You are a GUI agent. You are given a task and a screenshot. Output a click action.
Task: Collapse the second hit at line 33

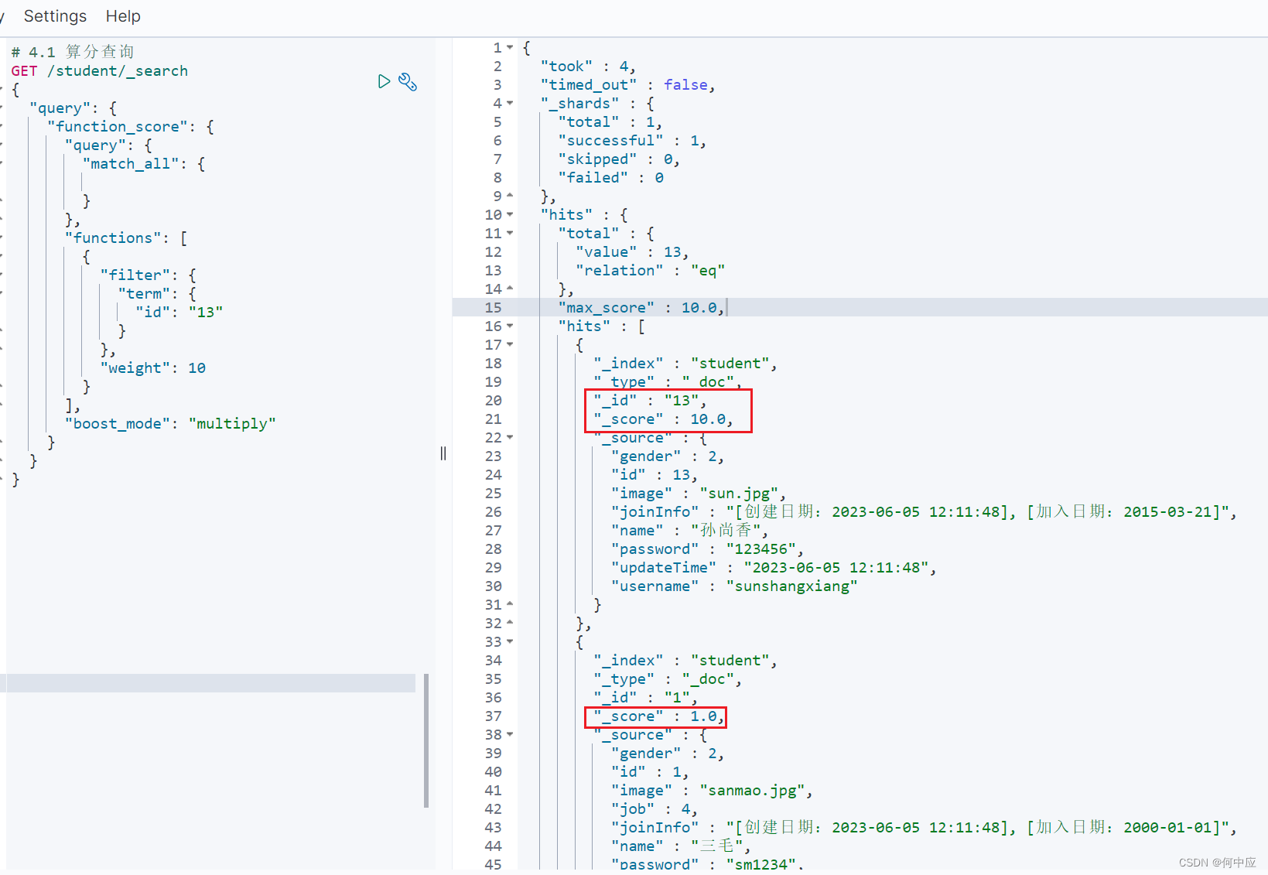click(x=510, y=641)
